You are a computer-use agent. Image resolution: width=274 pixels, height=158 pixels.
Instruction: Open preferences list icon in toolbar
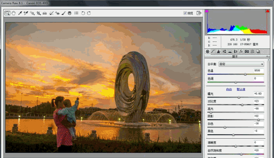pyautogui.click(x=76, y=13)
